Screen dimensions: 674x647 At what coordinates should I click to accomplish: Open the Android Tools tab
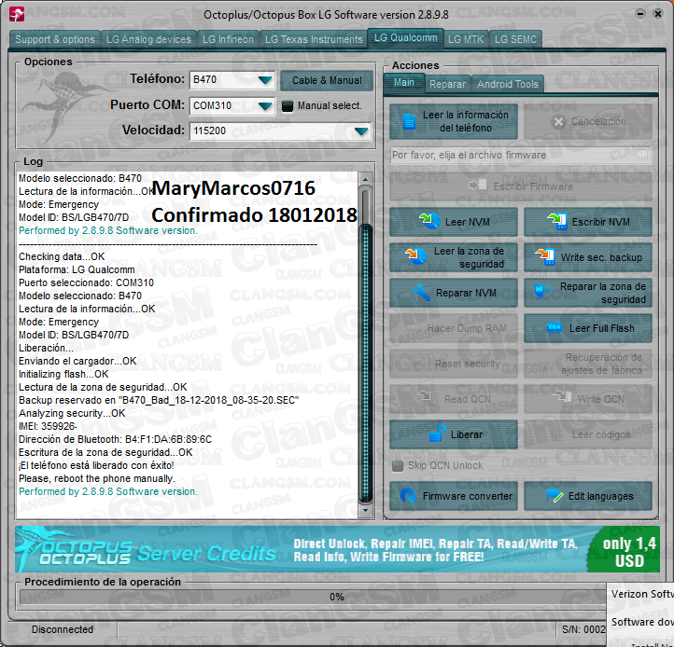(507, 84)
